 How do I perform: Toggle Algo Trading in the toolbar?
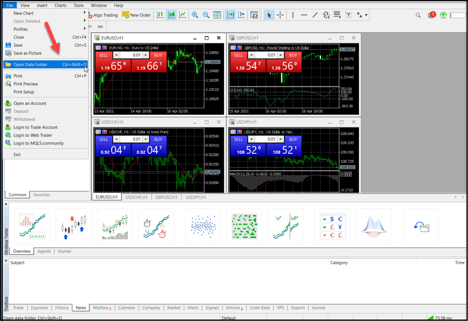tap(103, 15)
